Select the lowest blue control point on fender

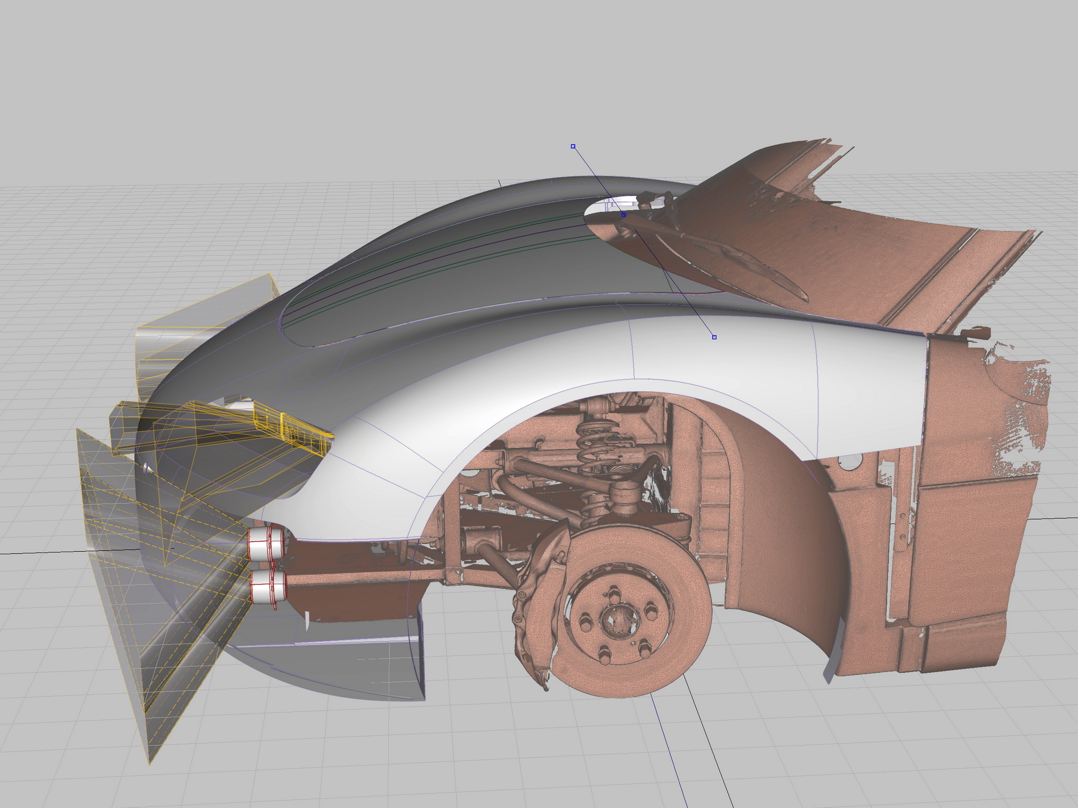(714, 337)
